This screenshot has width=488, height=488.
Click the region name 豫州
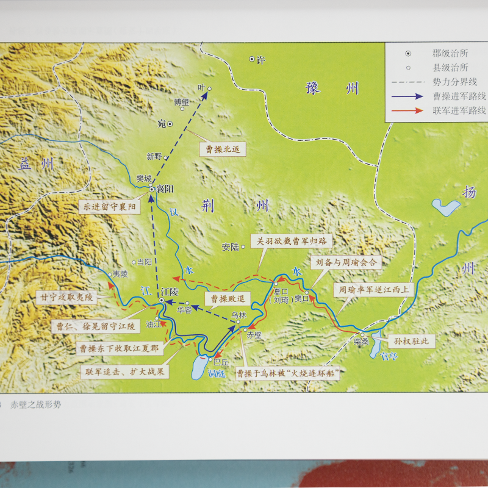[x=332, y=88]
